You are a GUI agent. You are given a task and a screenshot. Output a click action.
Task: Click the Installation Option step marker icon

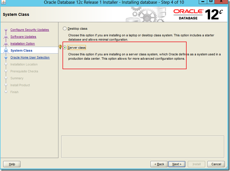pos(6,43)
